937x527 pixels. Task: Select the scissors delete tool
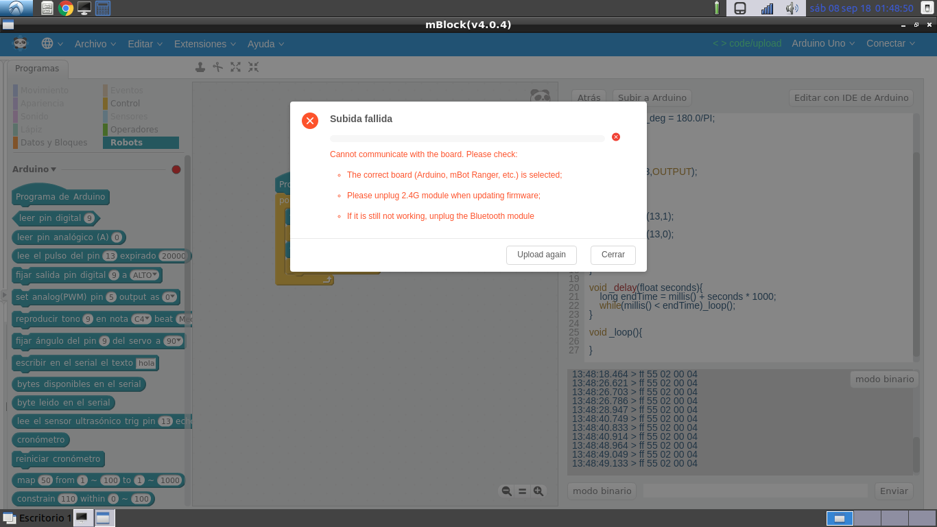coord(218,67)
